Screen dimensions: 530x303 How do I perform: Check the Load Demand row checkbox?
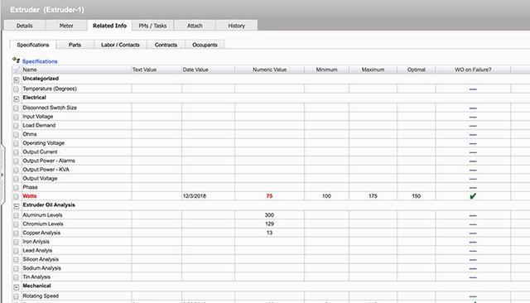pyautogui.click(x=16, y=126)
